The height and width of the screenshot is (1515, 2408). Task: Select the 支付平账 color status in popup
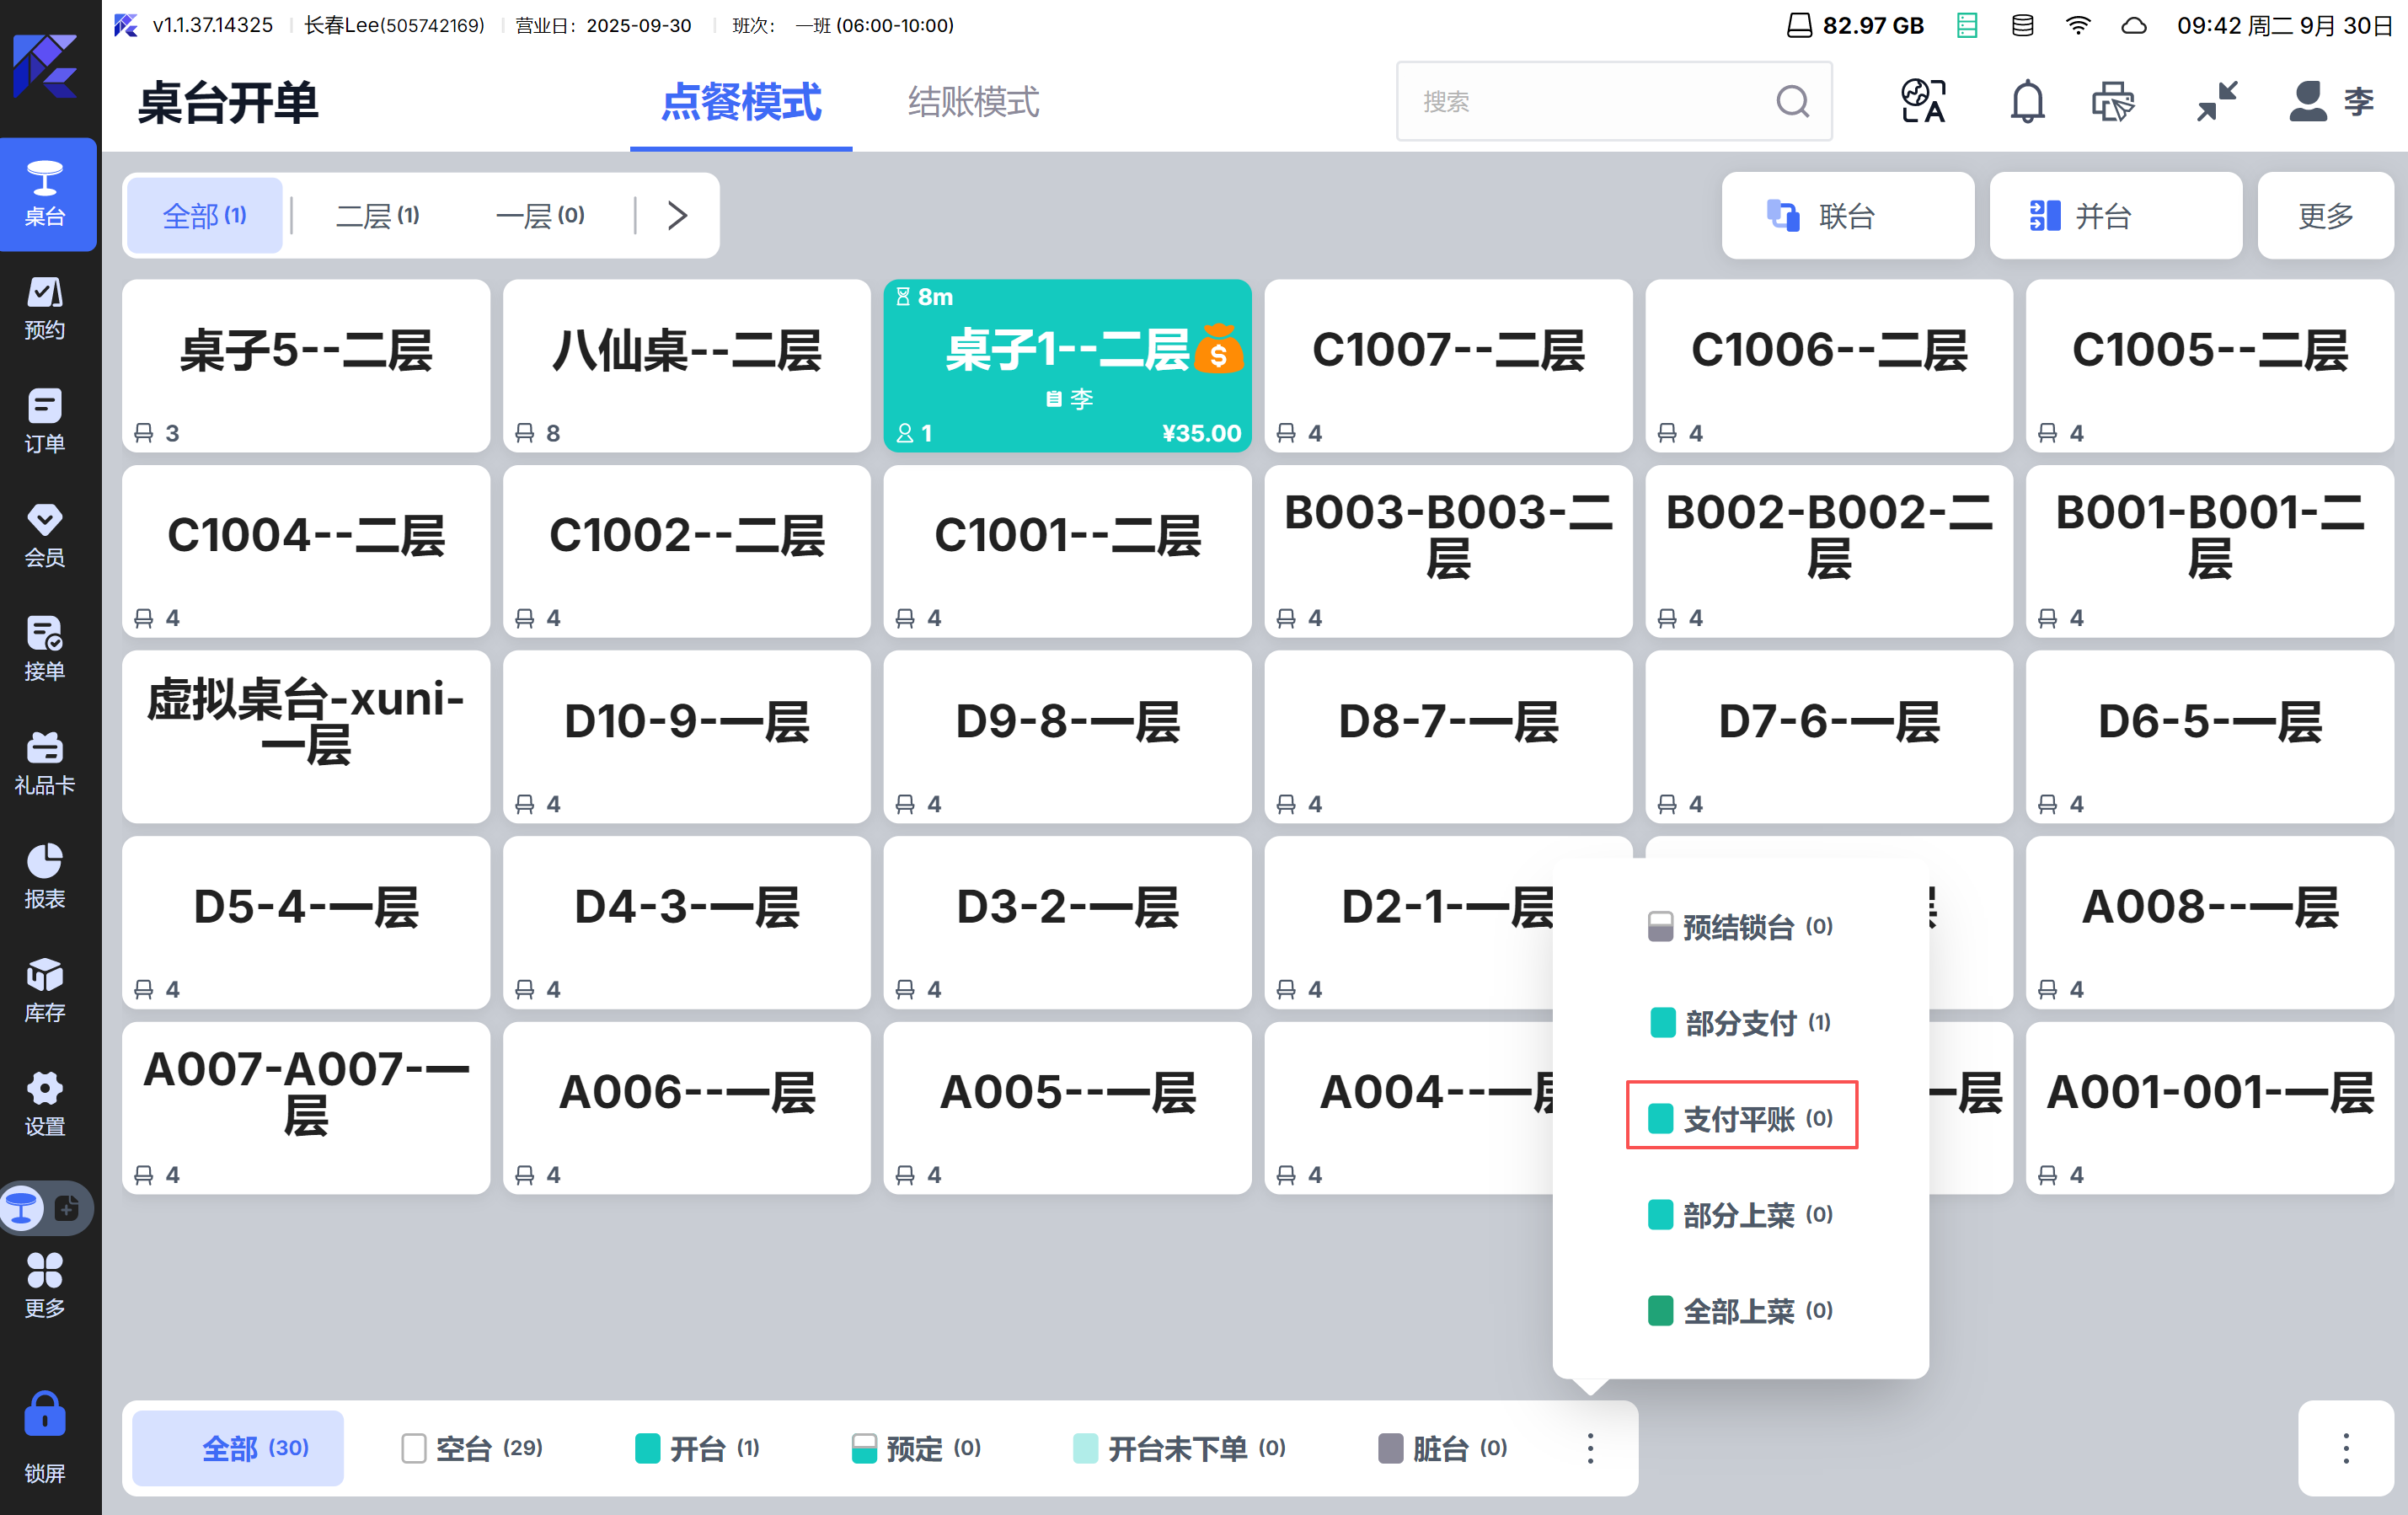(1741, 1117)
